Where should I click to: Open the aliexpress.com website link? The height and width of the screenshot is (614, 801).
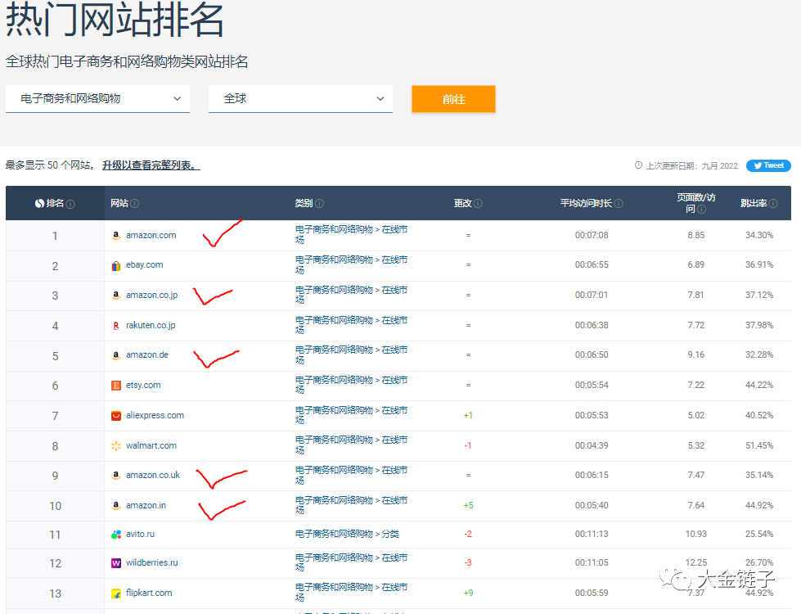tap(155, 415)
